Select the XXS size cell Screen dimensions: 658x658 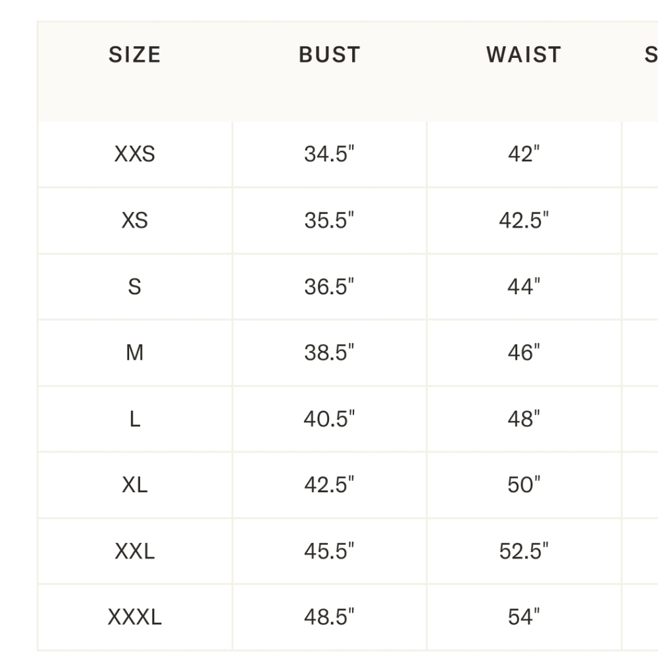(135, 154)
